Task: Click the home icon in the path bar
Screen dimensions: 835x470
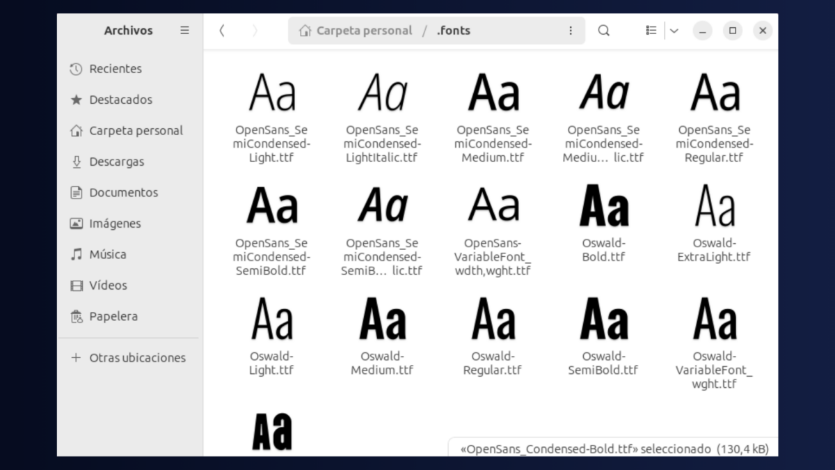Action: tap(304, 30)
